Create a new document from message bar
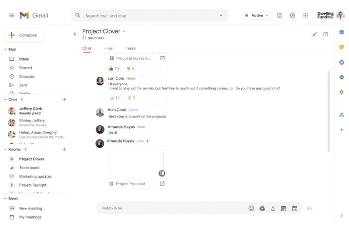 [284, 208]
